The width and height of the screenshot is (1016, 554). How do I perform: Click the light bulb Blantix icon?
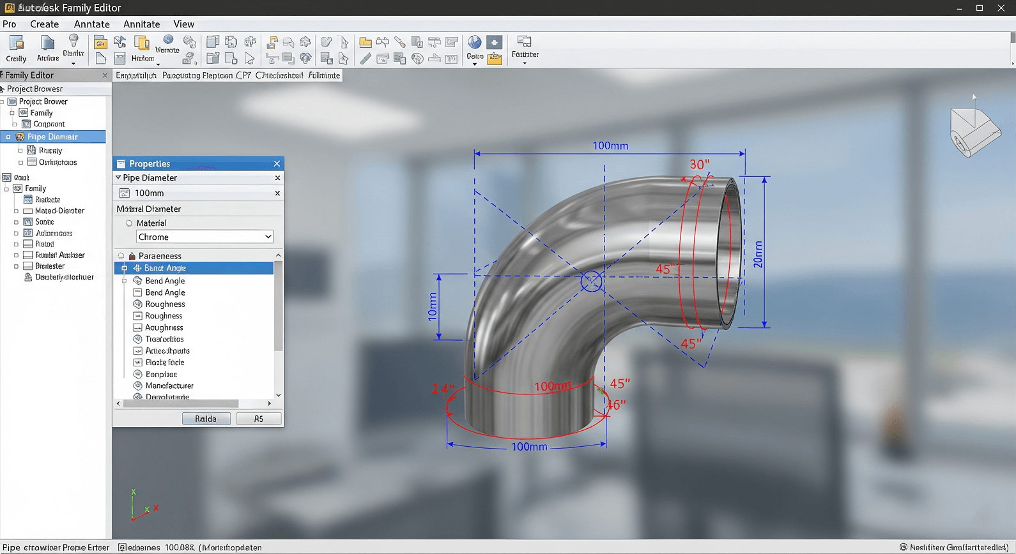73,41
